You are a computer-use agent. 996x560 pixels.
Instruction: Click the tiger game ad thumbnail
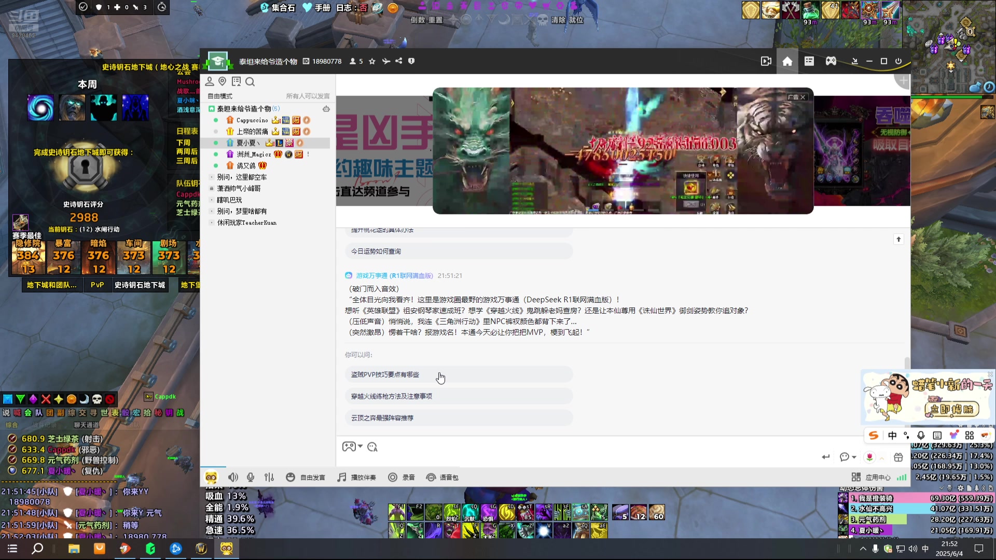[623, 151]
